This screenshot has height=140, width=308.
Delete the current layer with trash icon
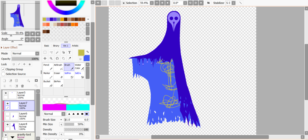click(x=22, y=86)
